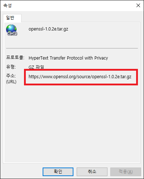Close the 속성 dialog with X

tap(138, 5)
